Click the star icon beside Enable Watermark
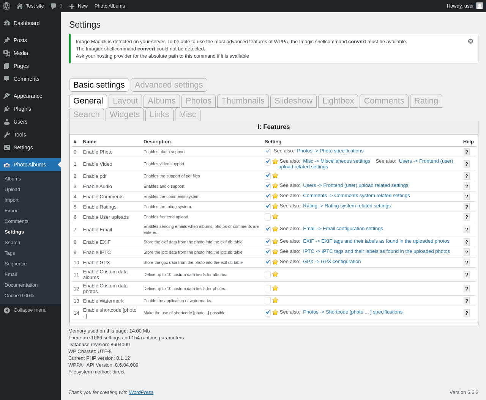The width and height of the screenshot is (486, 400). pyautogui.click(x=275, y=300)
